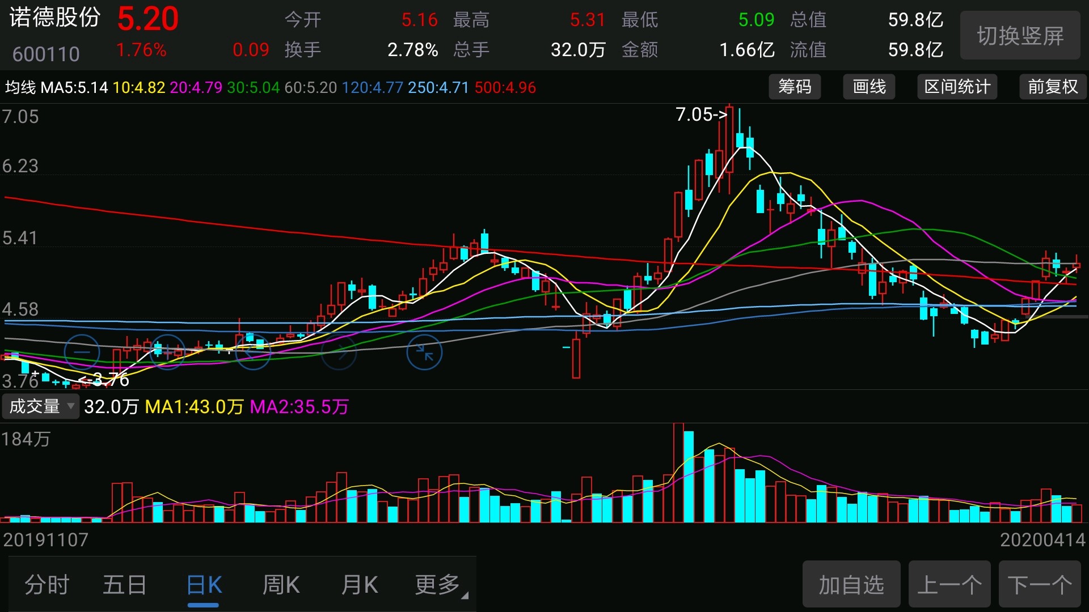Image resolution: width=1089 pixels, height=612 pixels.
Task: Tap the 金额 value 1.66亿
Action: click(x=747, y=50)
